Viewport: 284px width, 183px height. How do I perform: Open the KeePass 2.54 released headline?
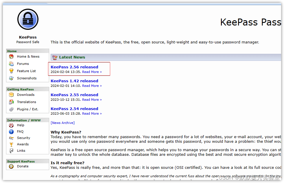(74, 109)
